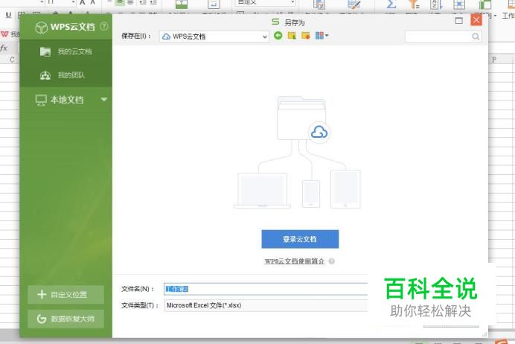Click the new folder icon
515x344 pixels.
[305, 36]
